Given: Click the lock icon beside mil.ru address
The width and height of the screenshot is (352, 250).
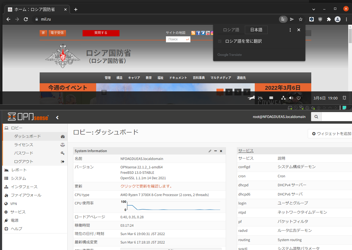Looking at the screenshot, I should [37, 19].
